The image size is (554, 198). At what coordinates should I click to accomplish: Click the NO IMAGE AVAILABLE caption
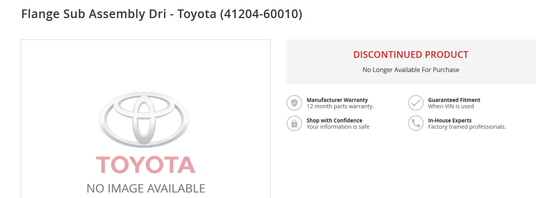(146, 188)
